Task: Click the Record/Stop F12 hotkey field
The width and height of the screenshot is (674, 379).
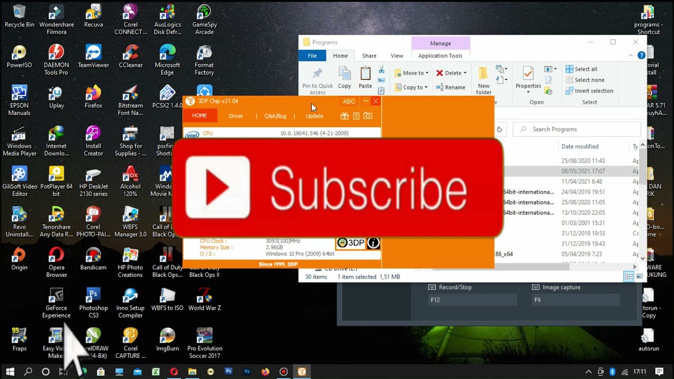Action: (x=472, y=300)
